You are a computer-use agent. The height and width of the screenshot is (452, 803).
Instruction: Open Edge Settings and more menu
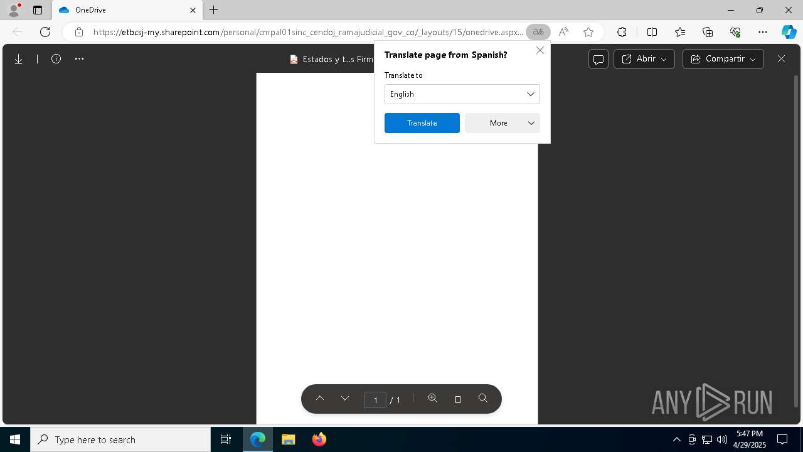click(x=763, y=32)
